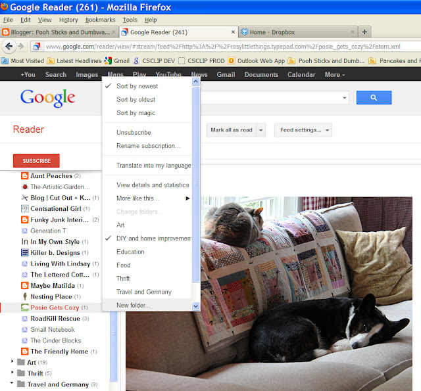Viewport: 421px width, 391px height.
Task: Click the Firefox back arrow button
Action: point(9,47)
